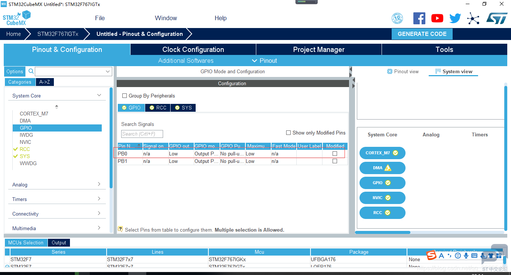Click the Sogou microphone voice input icon
Viewport: 511px width, 275px height.
(466, 256)
